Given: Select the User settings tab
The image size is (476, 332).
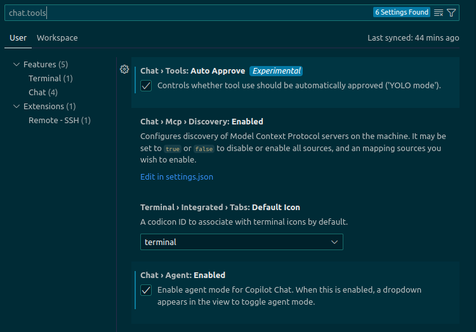Looking at the screenshot, I should [18, 38].
